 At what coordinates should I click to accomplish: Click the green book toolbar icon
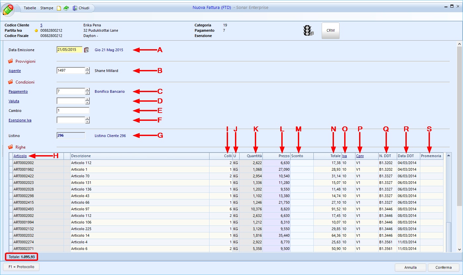coord(66,8)
